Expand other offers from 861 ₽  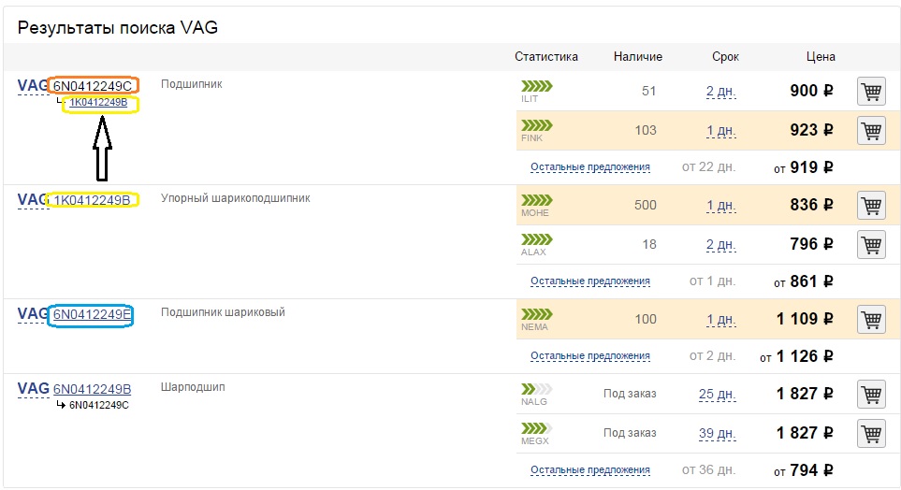coord(590,281)
